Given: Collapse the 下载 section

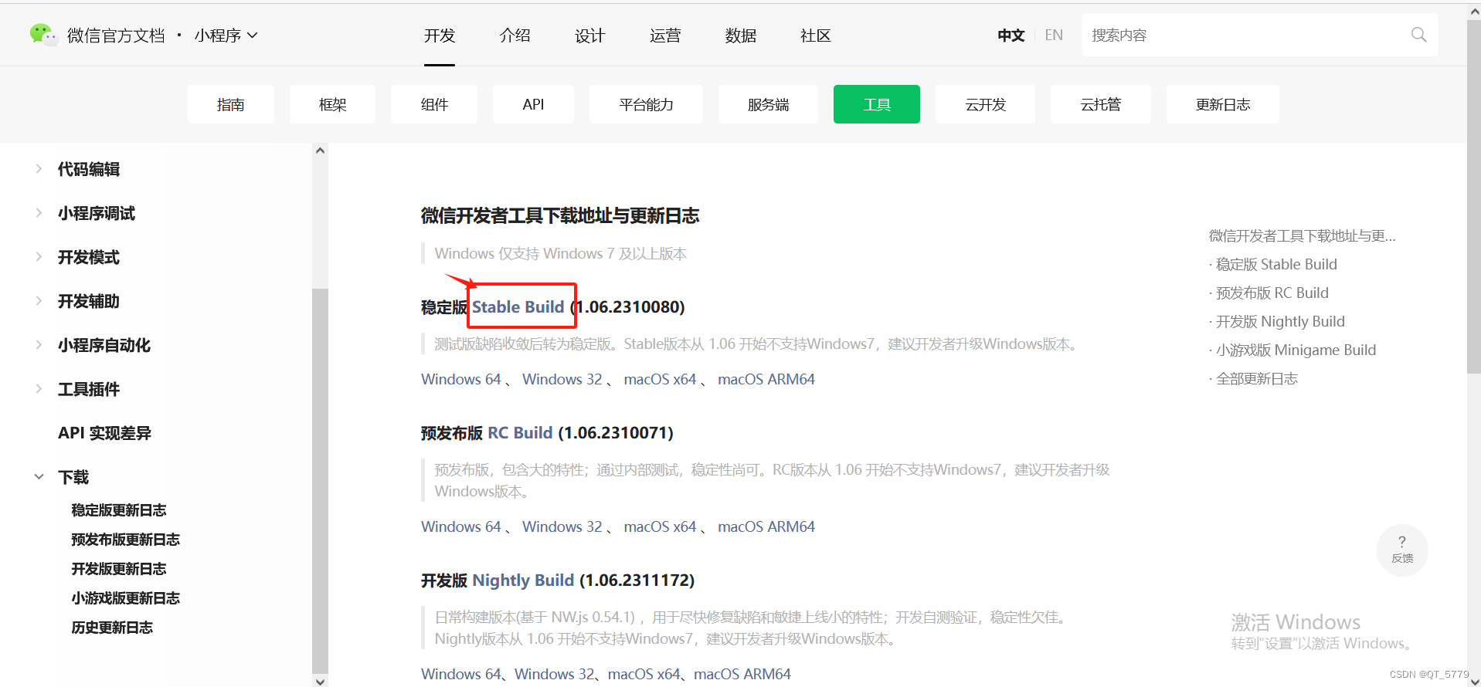Looking at the screenshot, I should (x=39, y=477).
